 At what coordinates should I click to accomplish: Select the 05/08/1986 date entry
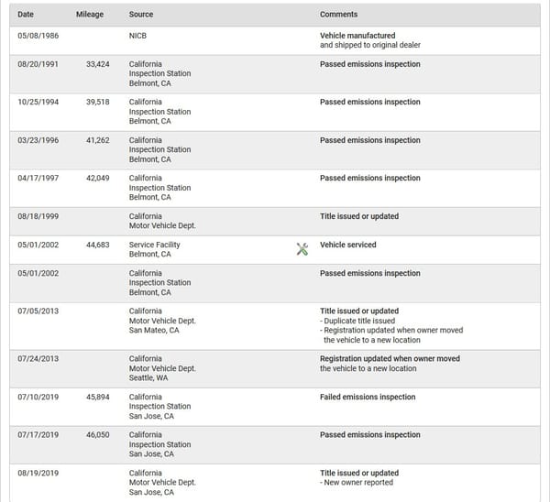click(38, 36)
